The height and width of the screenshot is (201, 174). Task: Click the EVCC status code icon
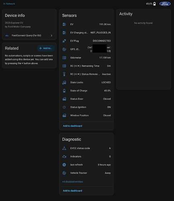64,148
